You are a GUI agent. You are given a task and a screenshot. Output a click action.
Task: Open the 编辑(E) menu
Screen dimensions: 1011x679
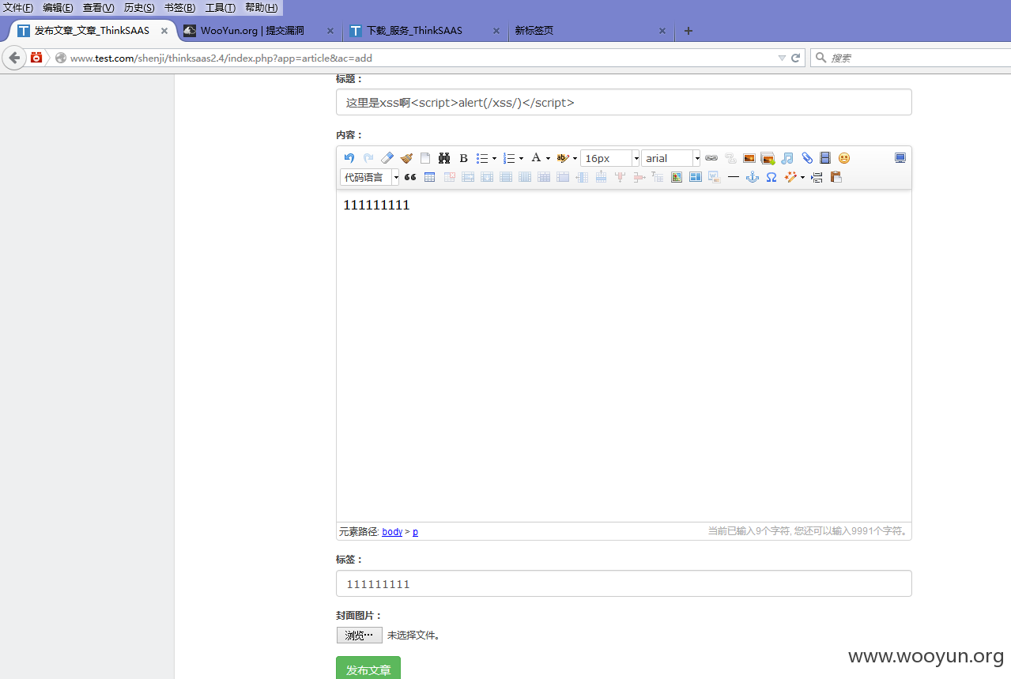click(x=58, y=7)
